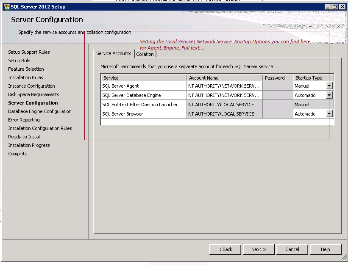
Task: Click the Startup Type column header
Action: pyautogui.click(x=313, y=78)
